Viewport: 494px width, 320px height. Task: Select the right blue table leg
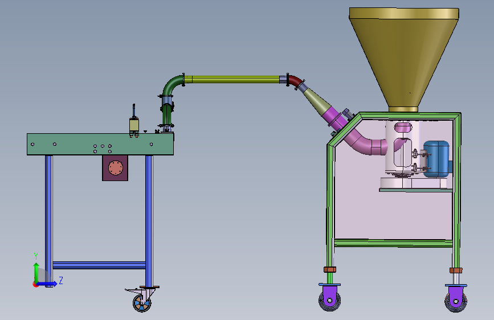pos(149,220)
